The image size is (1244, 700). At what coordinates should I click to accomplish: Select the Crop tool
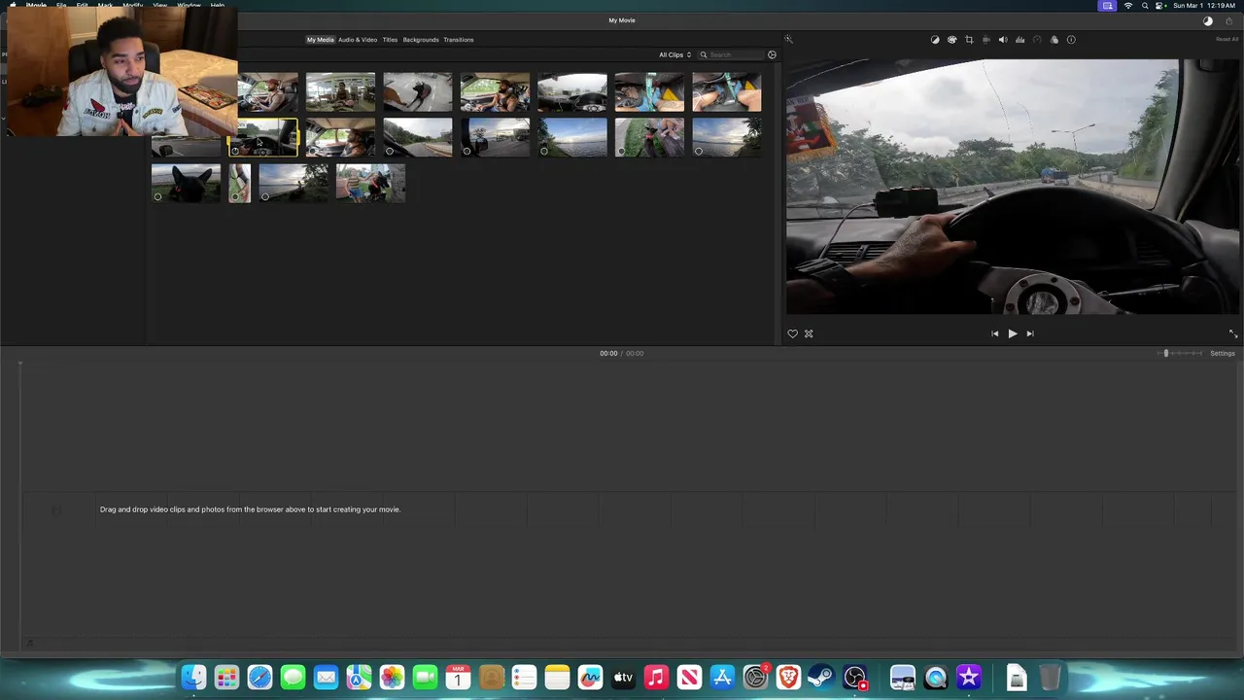[x=969, y=40]
